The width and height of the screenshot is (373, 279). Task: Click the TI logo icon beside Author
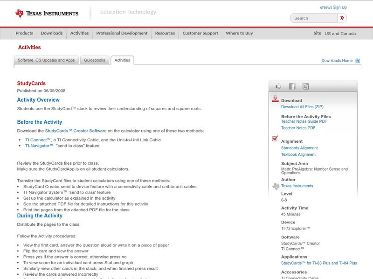click(x=276, y=186)
